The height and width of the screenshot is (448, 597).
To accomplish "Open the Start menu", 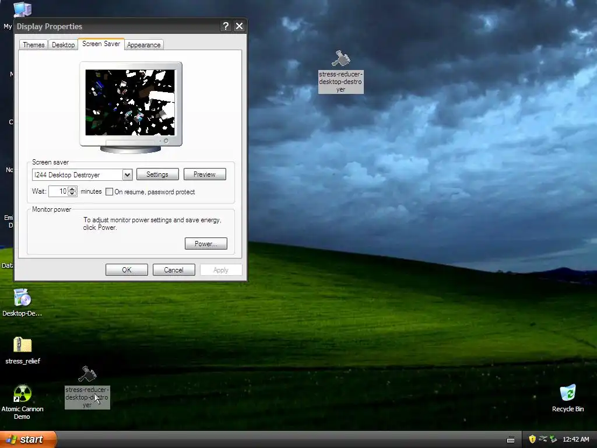I will [x=27, y=439].
